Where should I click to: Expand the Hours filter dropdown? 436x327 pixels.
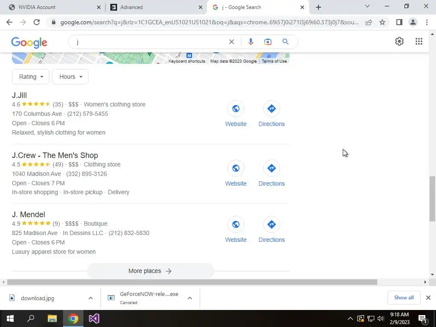70,77
